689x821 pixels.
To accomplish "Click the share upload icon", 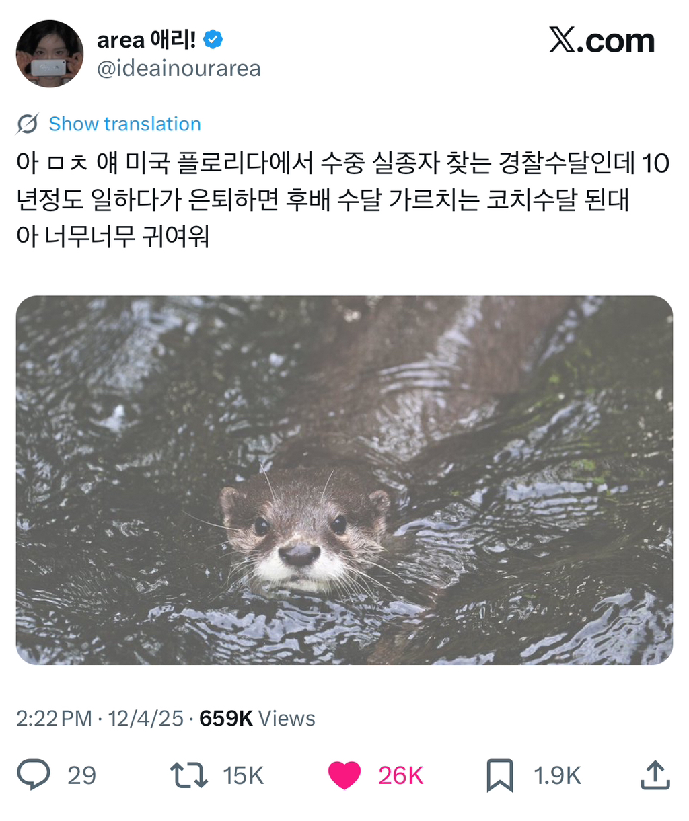I will [655, 775].
